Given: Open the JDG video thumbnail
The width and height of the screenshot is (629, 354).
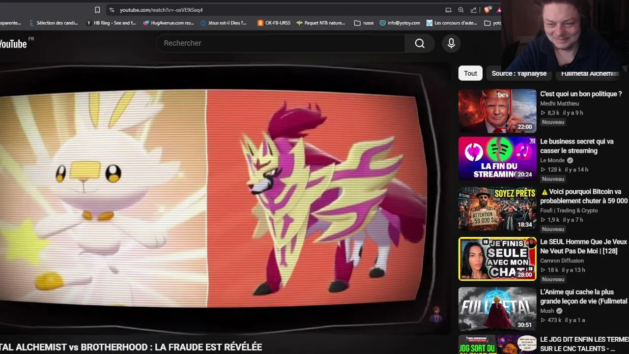Looking at the screenshot, I should [497, 344].
